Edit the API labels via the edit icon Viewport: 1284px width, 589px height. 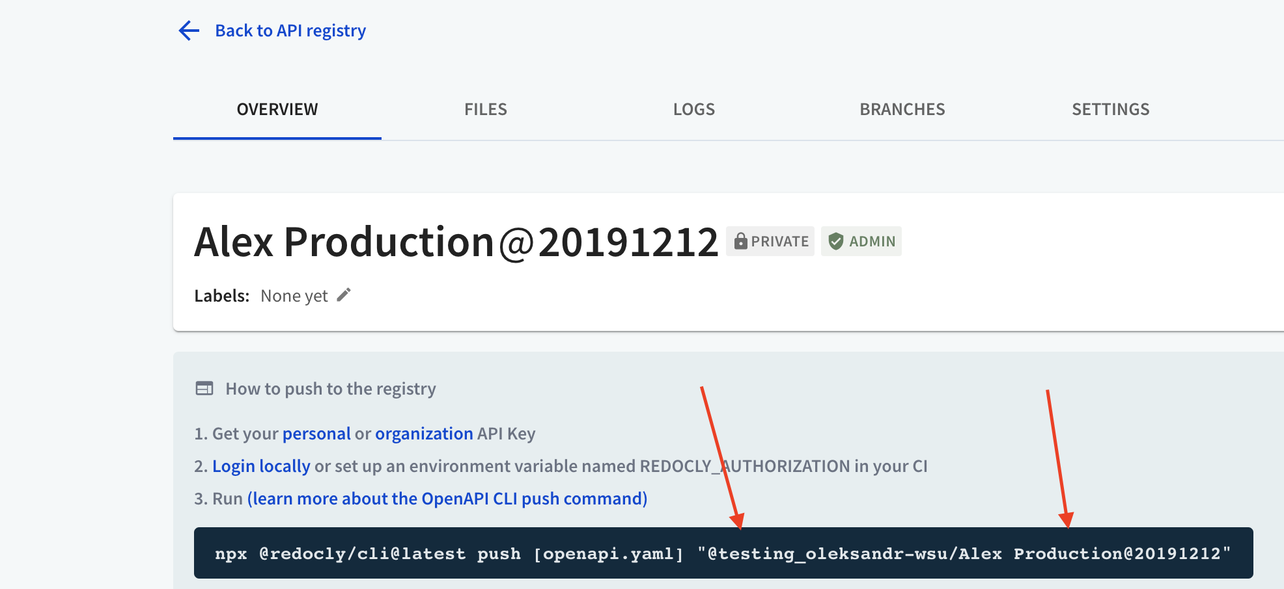(344, 294)
